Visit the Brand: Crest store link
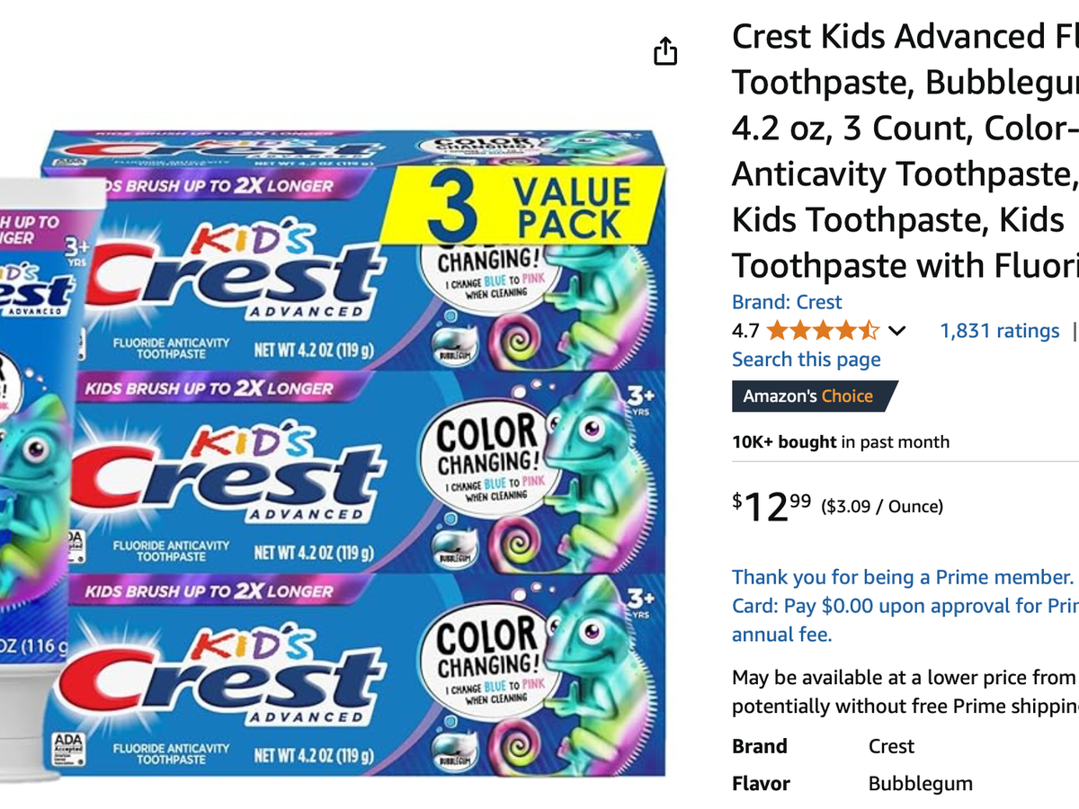 [787, 302]
